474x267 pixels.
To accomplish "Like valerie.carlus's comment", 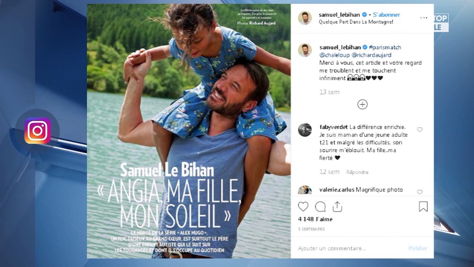I will click(x=420, y=192).
